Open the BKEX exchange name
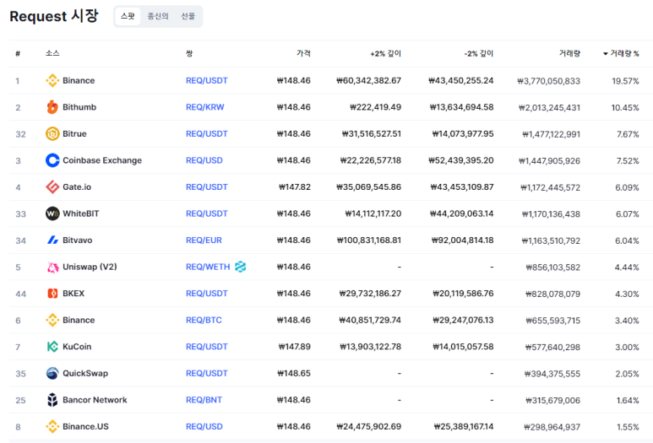Viewport: 653px width, 443px height. [73, 294]
